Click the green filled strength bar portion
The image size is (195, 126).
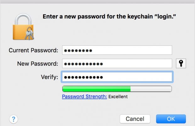click(96, 89)
